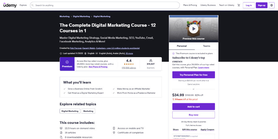Click the learners people icon
The height and width of the screenshot is (139, 278).
[x=151, y=61]
